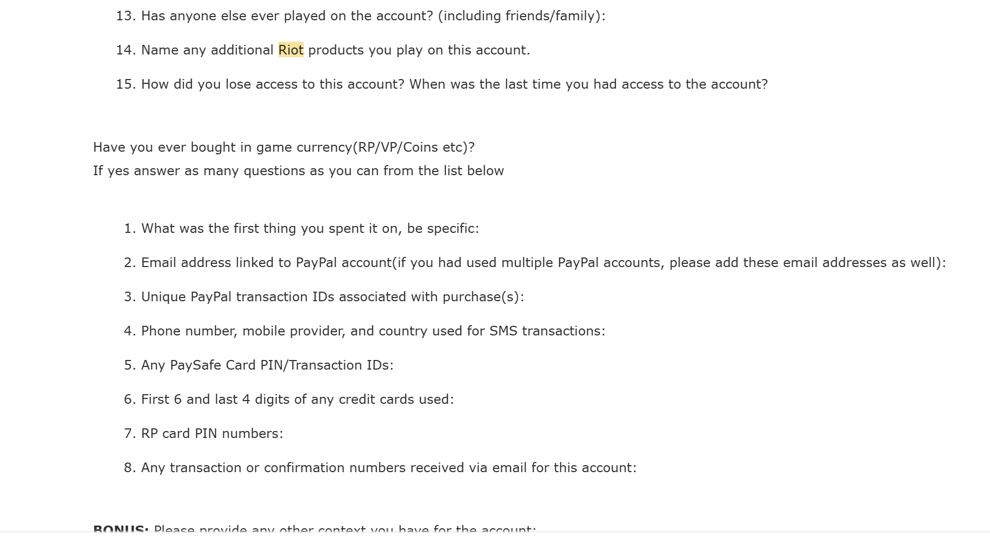Click the '(RP/VP/Coins etc)' text
Screen dimensions: 990x548
pyautogui.click(x=414, y=147)
